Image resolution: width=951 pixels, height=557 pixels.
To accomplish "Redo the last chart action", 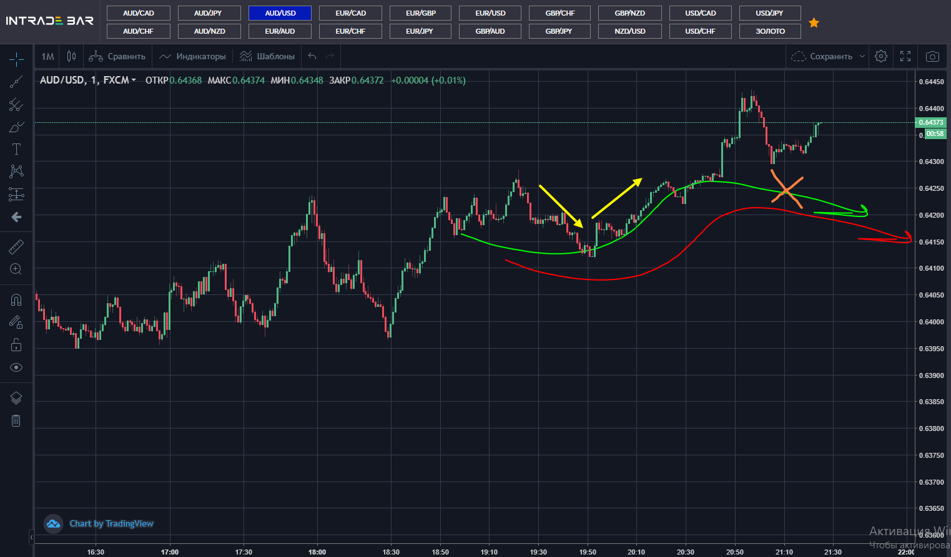I will [330, 56].
